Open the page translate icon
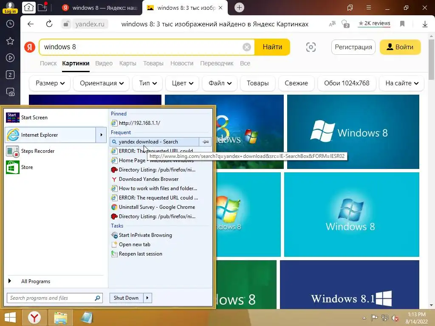The height and width of the screenshot is (326, 435). [x=332, y=24]
